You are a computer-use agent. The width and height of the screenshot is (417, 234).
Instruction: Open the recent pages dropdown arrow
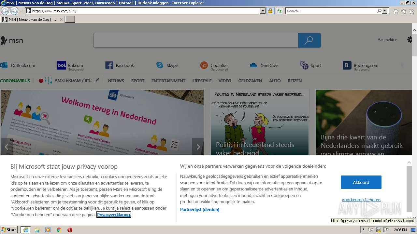pos(21,11)
